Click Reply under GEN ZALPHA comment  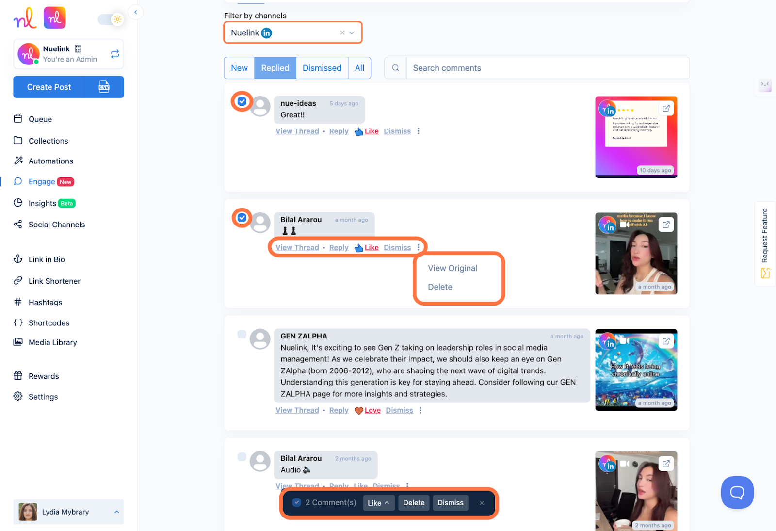point(339,410)
